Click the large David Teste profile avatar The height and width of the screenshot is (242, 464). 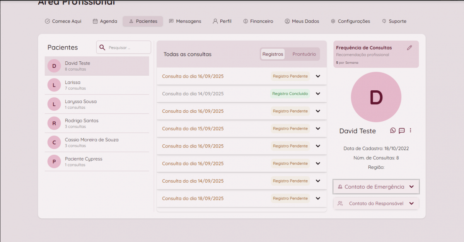coord(376,97)
